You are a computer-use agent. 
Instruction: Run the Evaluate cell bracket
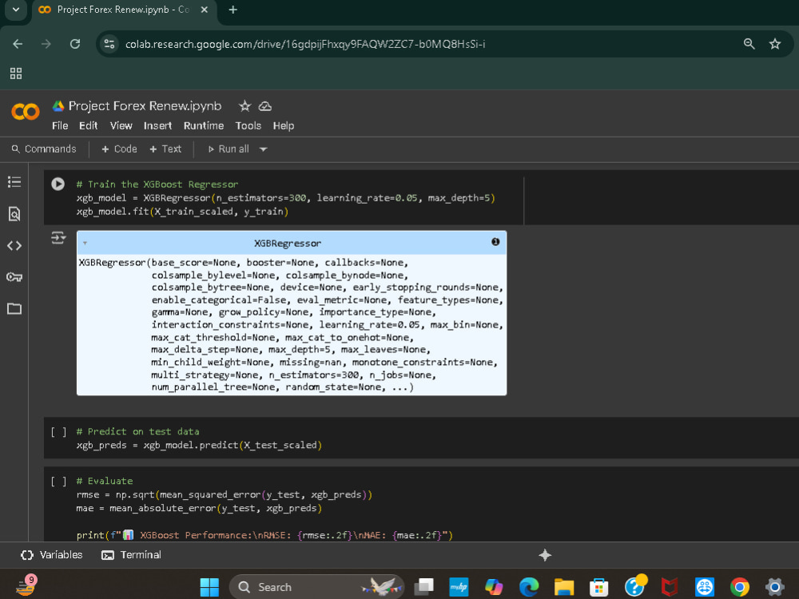pyautogui.click(x=58, y=482)
